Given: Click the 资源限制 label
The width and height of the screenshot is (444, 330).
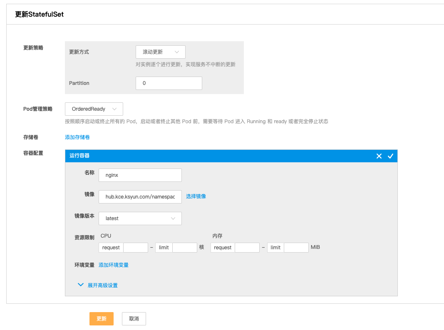Looking at the screenshot, I should pyautogui.click(x=84, y=238).
